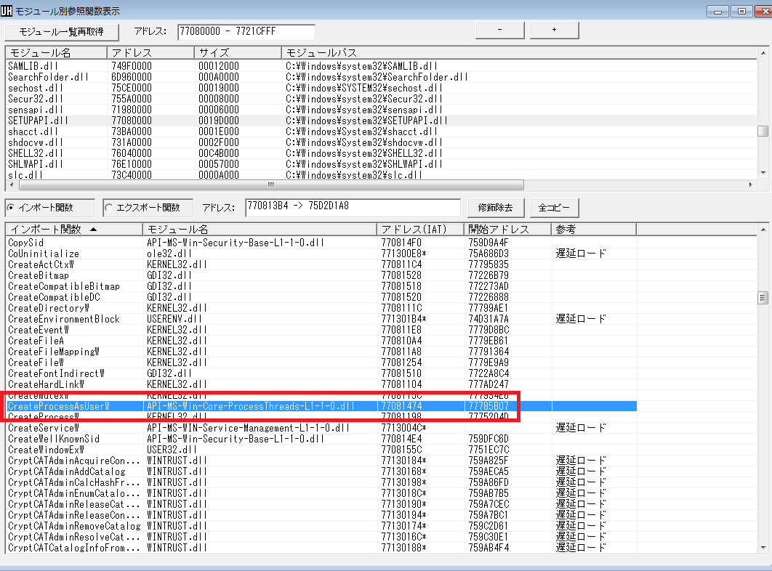Select the CopySid import row
Viewport: 772px width, 571px height.
(x=321, y=243)
